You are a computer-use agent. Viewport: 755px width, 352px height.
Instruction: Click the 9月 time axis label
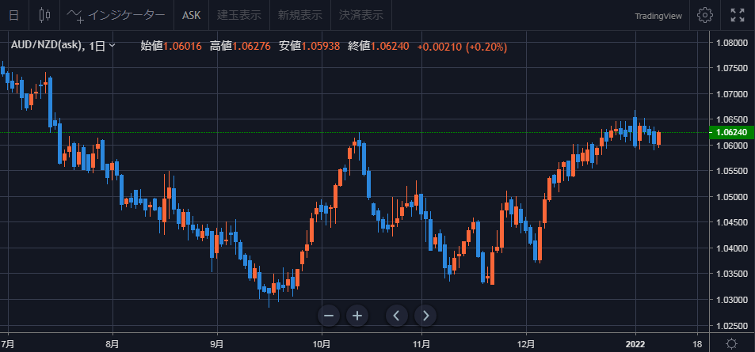click(217, 344)
